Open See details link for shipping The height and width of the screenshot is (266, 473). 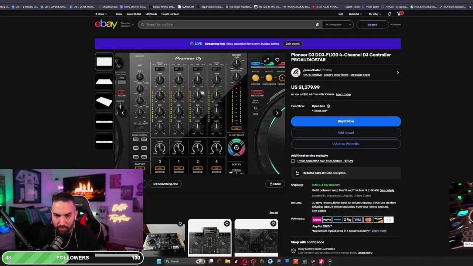[387, 190]
